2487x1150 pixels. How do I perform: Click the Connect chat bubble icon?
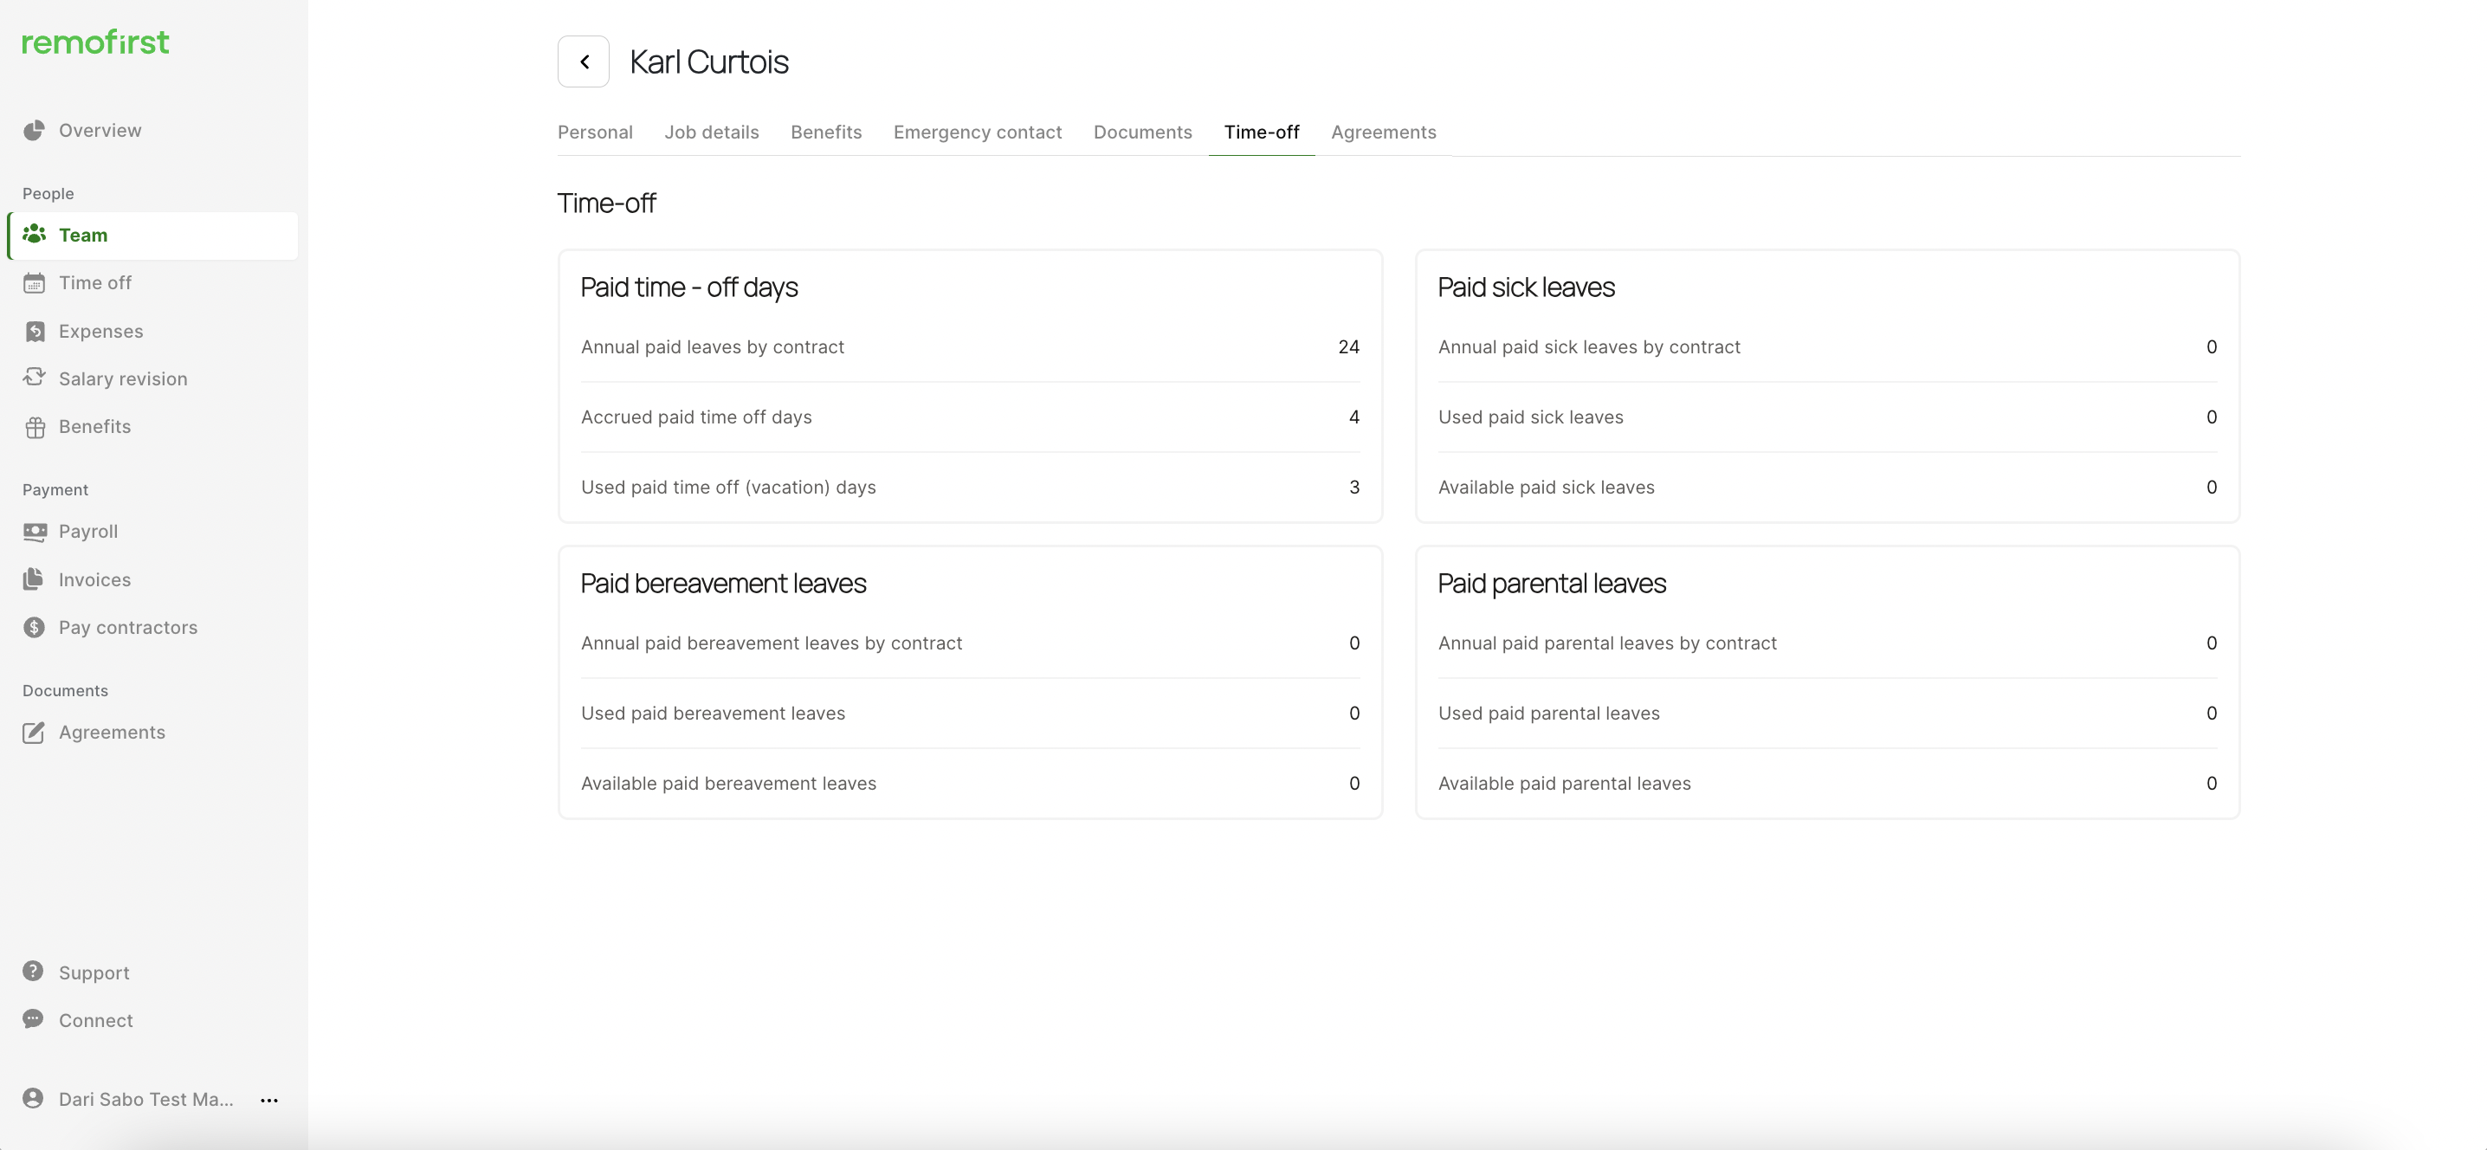coord(34,1019)
